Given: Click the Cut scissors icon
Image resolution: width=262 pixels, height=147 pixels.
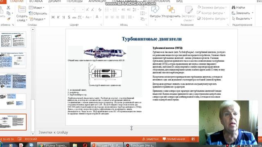Looking at the screenshot, I should 8,8.
